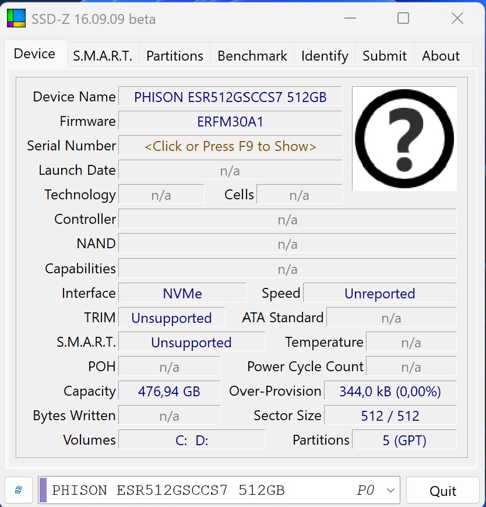
Task: Maximize the SSD-Z window
Action: (x=403, y=19)
